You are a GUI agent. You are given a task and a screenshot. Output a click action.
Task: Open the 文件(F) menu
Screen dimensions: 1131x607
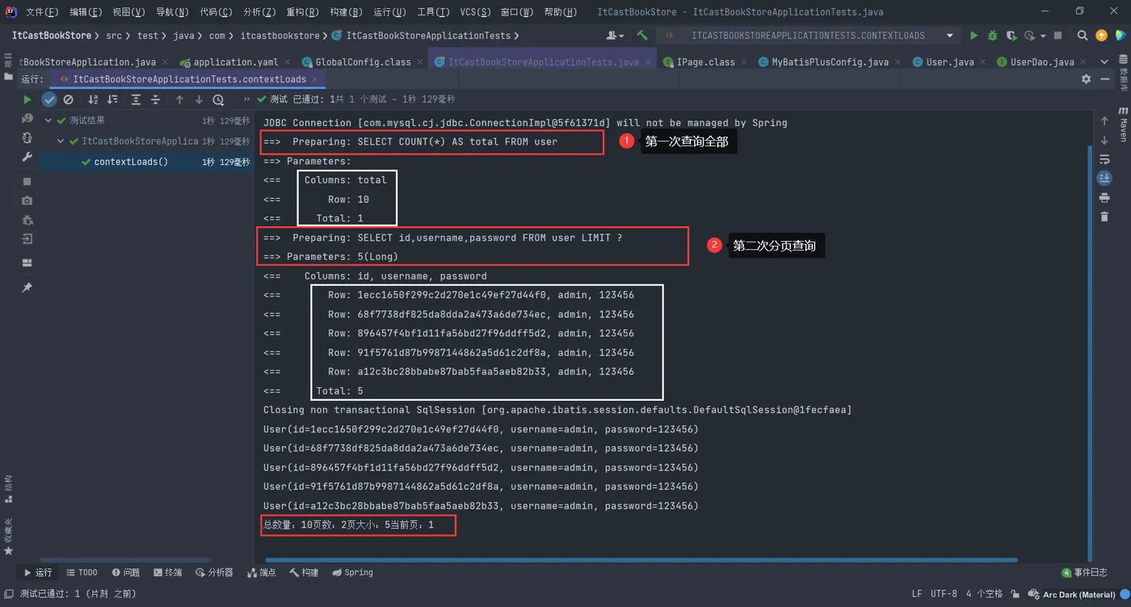(x=42, y=12)
